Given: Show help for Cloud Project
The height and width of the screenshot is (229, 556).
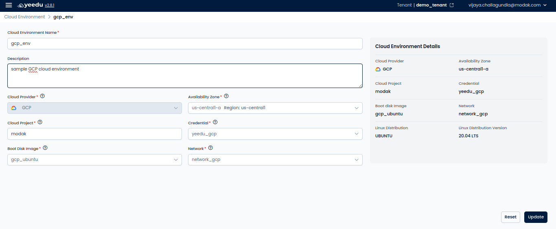Looking at the screenshot, I should tap(40, 122).
